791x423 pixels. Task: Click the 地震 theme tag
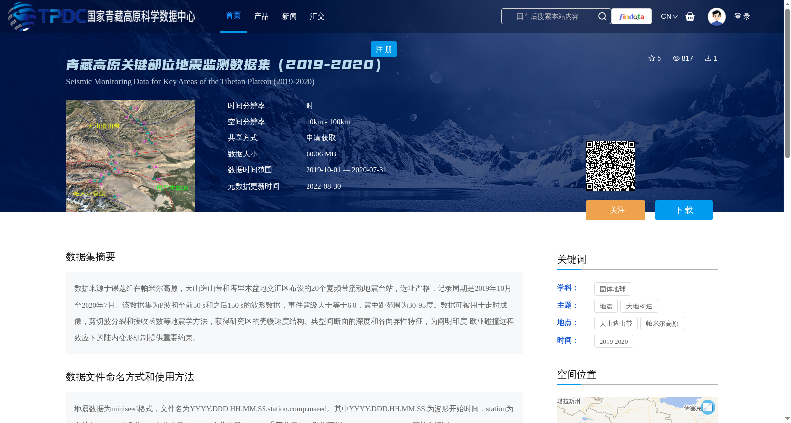click(606, 307)
